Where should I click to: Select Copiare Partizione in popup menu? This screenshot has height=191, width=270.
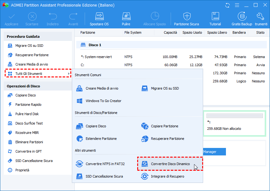(x=160, y=126)
